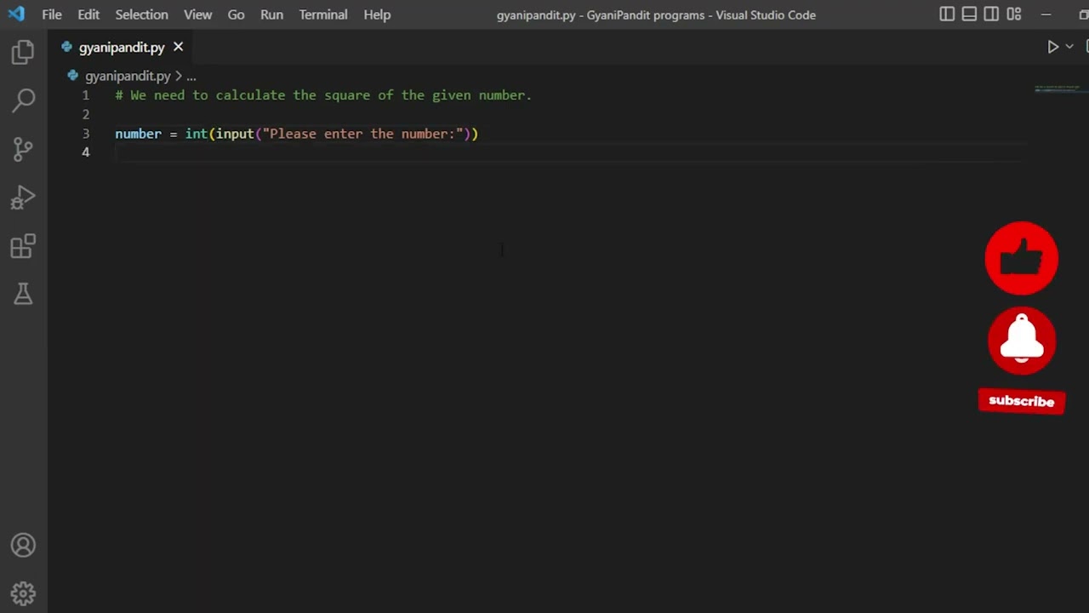Click the red subscribe button
This screenshot has width=1089, height=613.
[1021, 401]
